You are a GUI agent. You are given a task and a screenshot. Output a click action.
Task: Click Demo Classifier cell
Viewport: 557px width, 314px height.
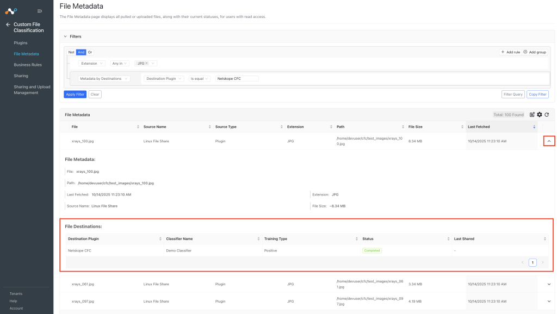point(179,250)
